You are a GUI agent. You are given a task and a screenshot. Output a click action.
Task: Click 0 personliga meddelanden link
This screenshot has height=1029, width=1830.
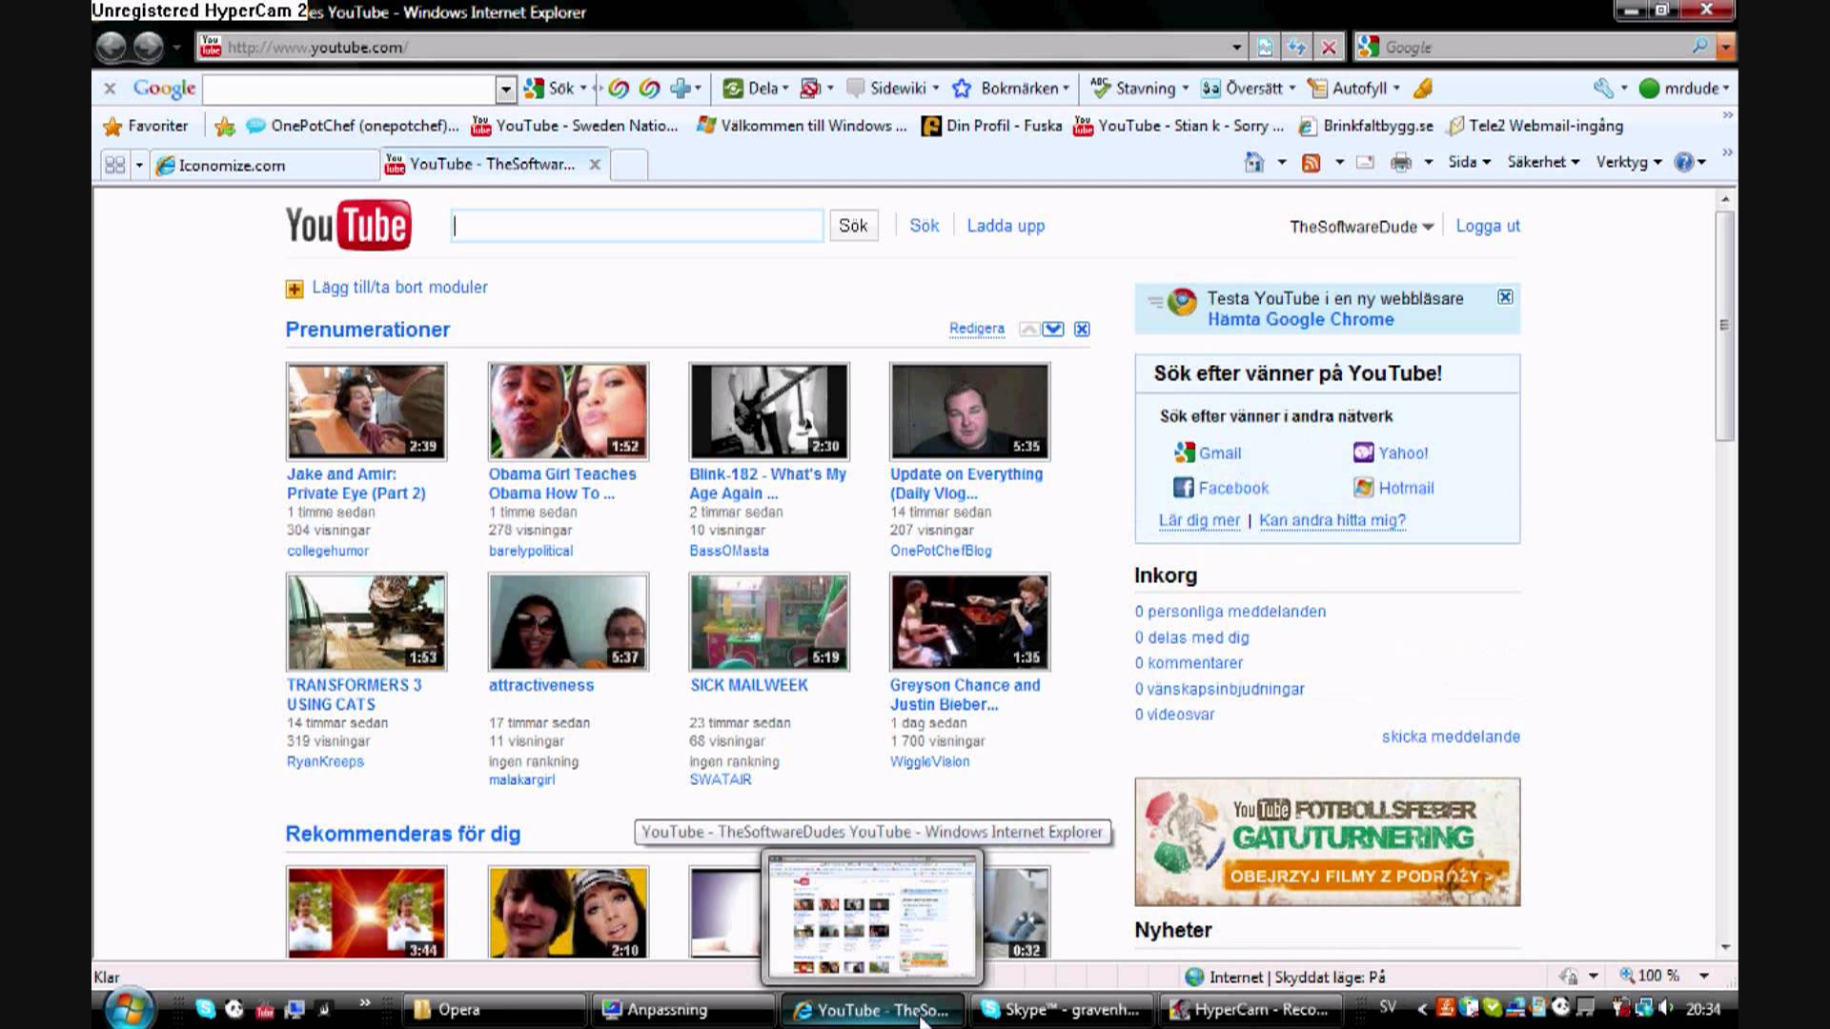coord(1230,612)
